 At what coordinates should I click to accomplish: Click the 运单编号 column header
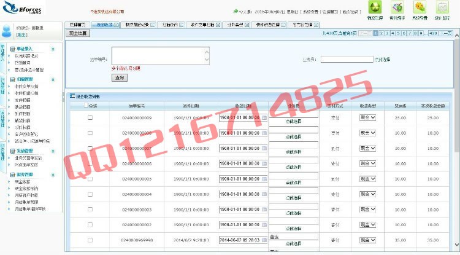click(137, 106)
